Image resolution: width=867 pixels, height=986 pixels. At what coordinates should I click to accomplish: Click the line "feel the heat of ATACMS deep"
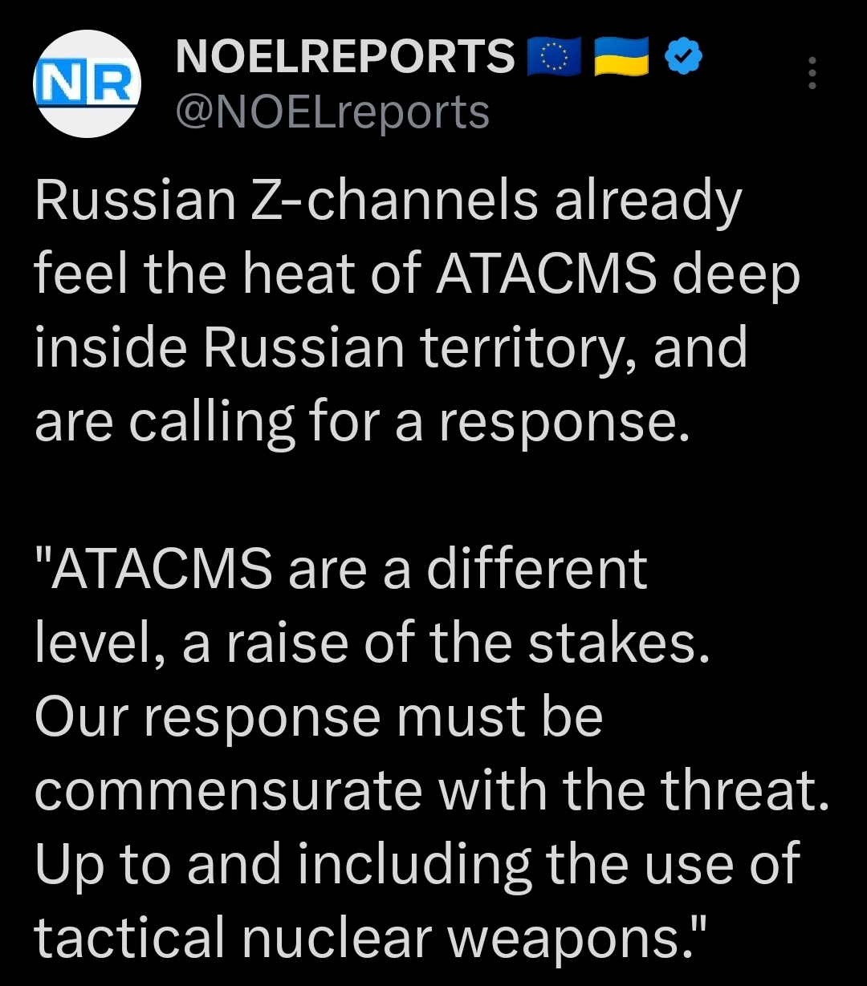coord(417,276)
